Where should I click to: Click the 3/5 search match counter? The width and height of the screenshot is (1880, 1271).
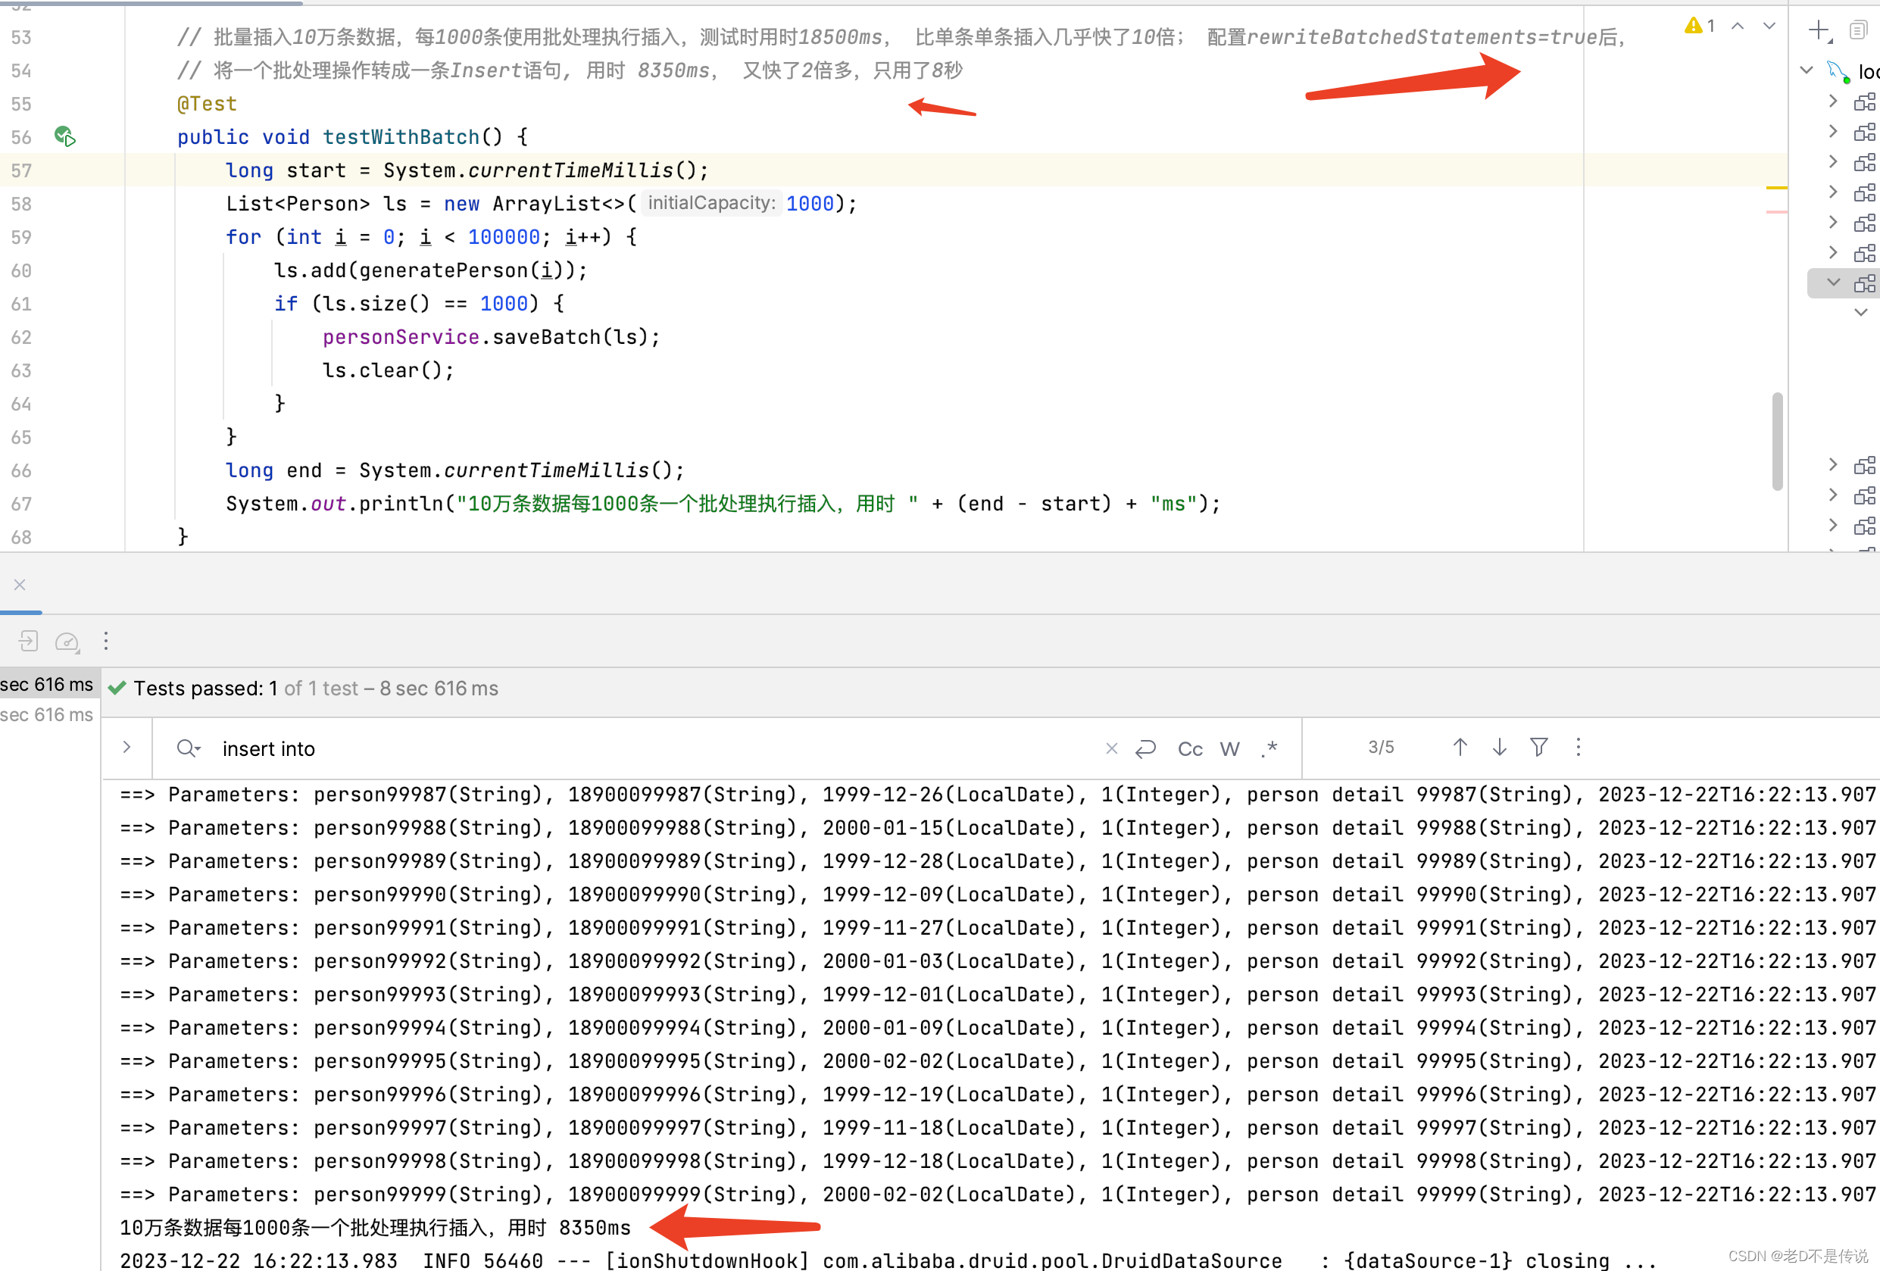[x=1381, y=747]
